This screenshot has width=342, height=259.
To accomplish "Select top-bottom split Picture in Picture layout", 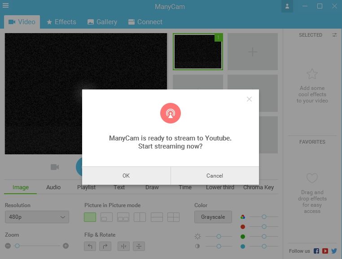I will click(x=157, y=217).
